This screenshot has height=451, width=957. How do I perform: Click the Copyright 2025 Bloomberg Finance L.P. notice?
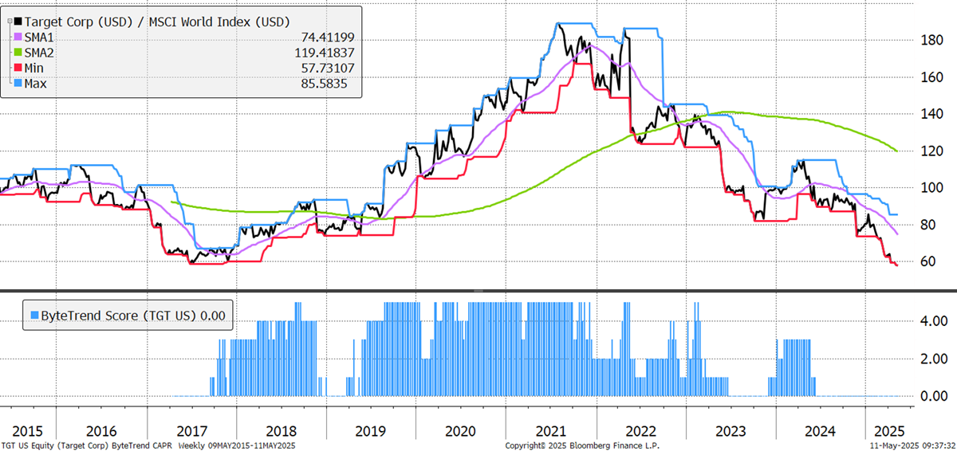click(x=583, y=445)
